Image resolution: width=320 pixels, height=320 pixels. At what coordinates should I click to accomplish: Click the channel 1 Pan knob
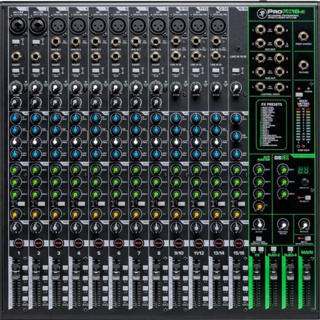point(15,227)
